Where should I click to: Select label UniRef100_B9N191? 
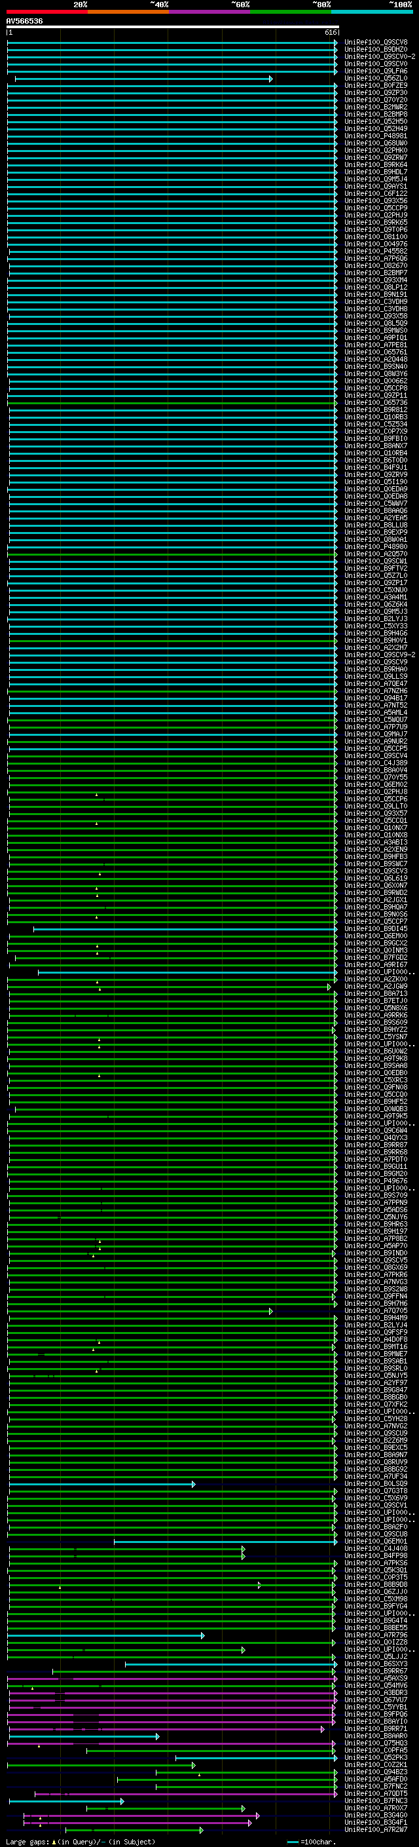376,294
